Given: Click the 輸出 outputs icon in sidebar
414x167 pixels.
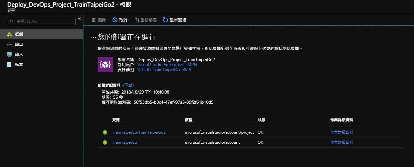Looking at the screenshot, I should [x=9, y=44].
